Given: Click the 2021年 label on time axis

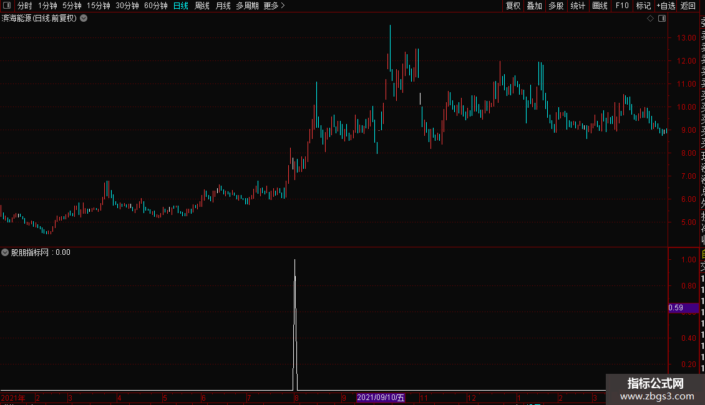Looking at the screenshot, I should click(x=13, y=398).
